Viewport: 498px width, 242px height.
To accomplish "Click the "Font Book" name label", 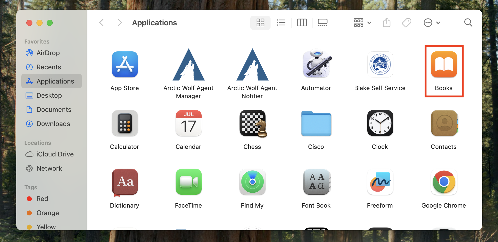I will [x=316, y=205].
